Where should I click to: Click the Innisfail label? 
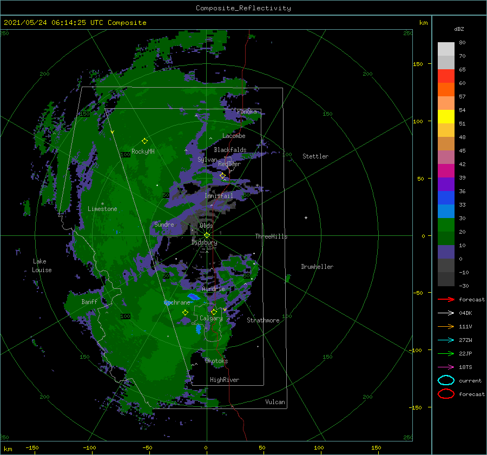219,196
